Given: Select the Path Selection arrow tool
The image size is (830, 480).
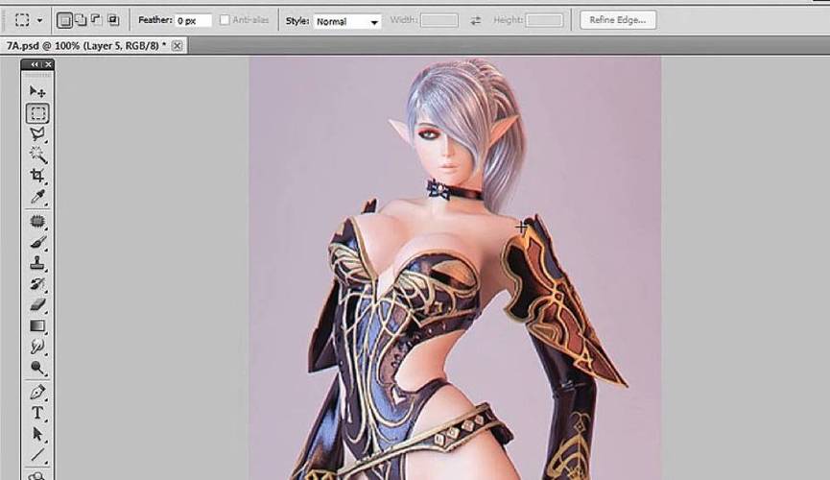Looking at the screenshot, I should [37, 434].
